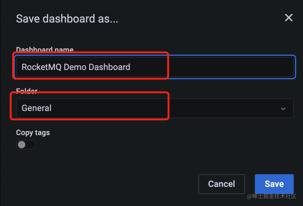Focus the Dashboard name input field
Viewport: 303px width, 206px height.
[155, 67]
